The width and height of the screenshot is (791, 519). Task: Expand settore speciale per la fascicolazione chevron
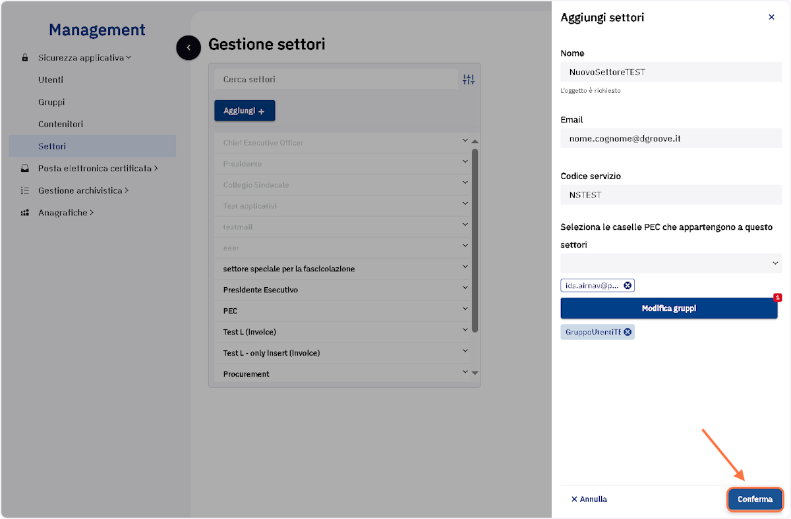coord(465,267)
